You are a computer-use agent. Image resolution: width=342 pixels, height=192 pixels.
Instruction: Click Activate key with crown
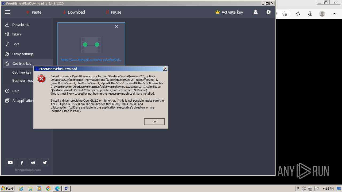click(229, 12)
